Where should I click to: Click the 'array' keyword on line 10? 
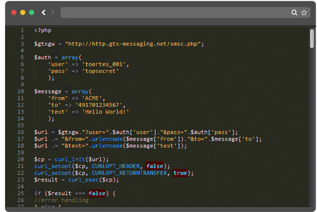80,91
